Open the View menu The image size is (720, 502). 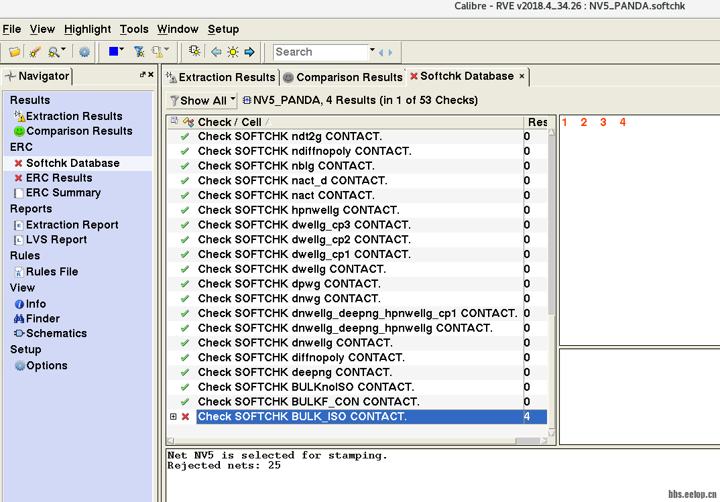(x=42, y=29)
